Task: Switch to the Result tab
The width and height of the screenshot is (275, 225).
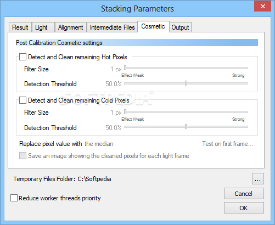Action: 20,27
